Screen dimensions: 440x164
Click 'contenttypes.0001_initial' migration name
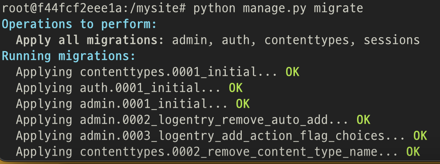[168, 72]
